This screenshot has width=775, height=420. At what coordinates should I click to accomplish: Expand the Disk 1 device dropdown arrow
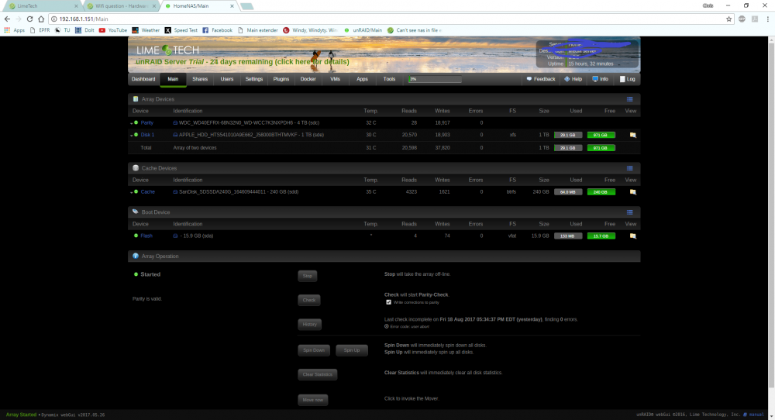point(132,136)
